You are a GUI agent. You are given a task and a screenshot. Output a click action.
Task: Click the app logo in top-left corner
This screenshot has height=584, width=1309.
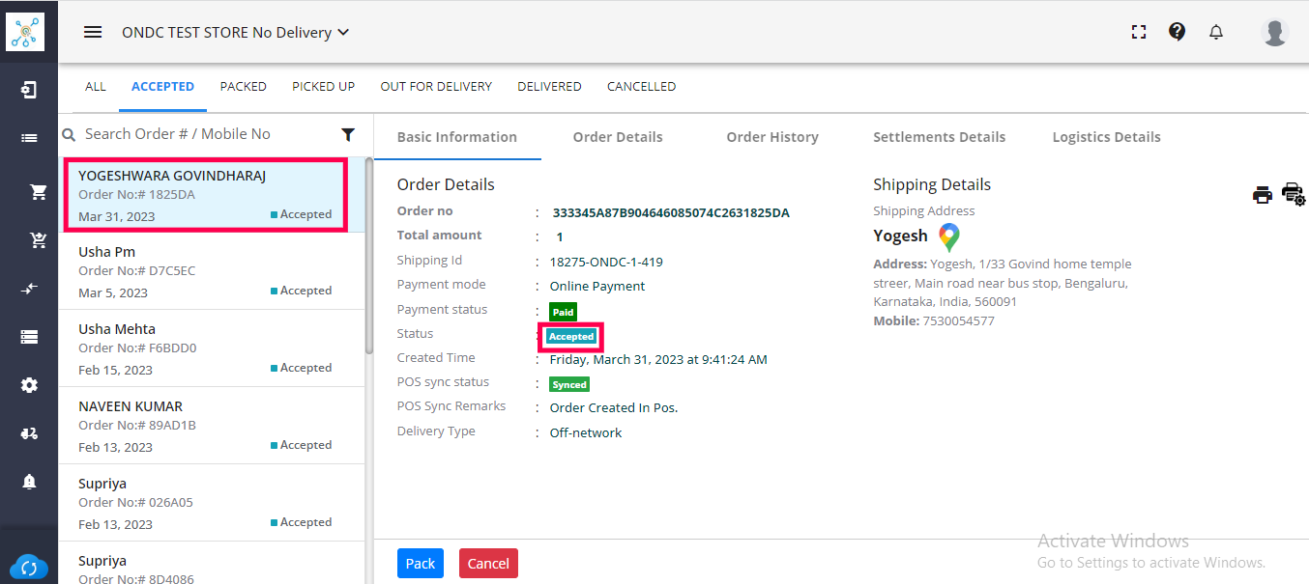[x=25, y=31]
